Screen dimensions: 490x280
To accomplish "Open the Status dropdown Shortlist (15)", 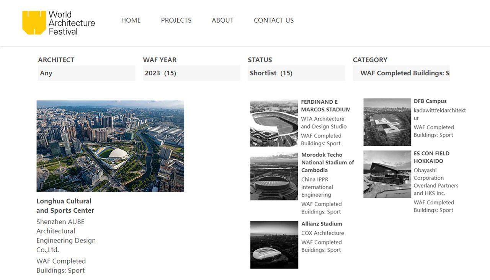I will [296, 73].
